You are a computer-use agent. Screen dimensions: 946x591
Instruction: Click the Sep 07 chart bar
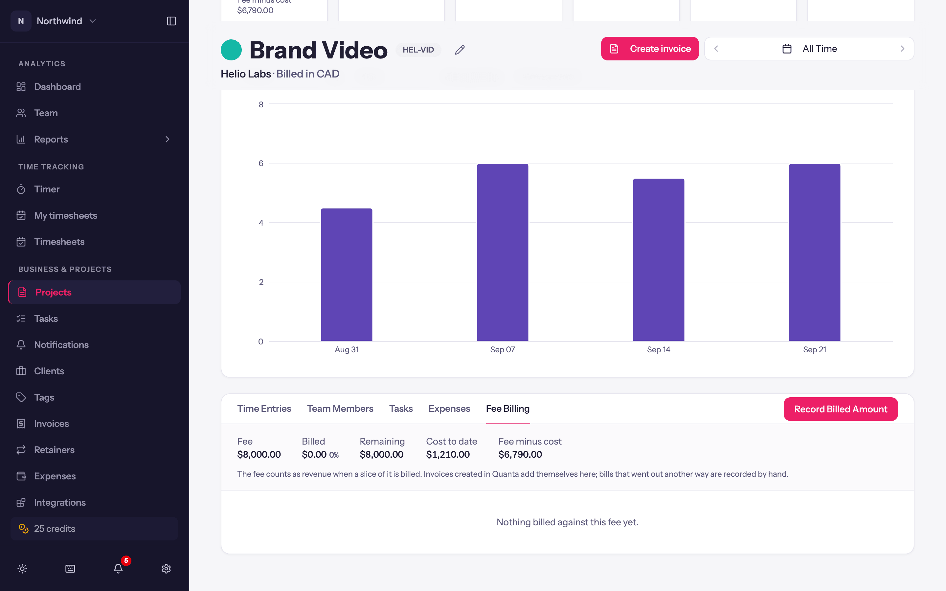click(502, 252)
